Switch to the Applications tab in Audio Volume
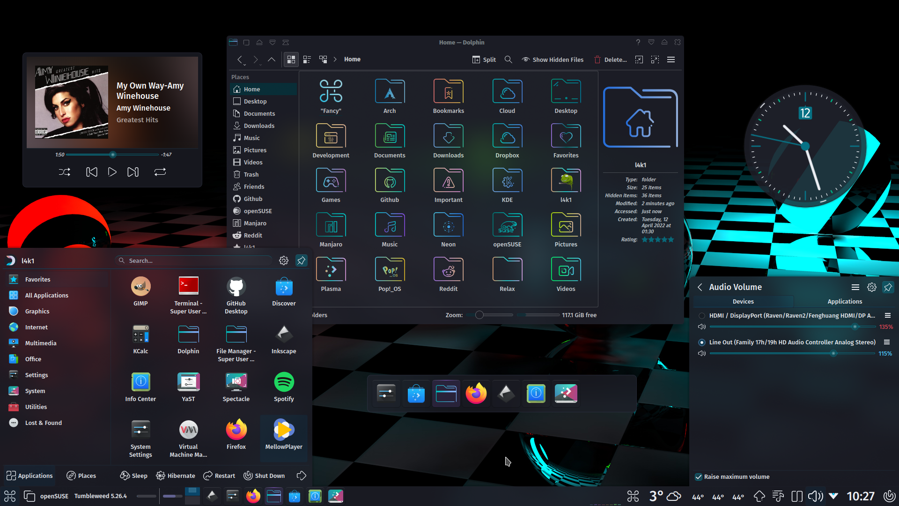Screen dimensions: 899x506 coord(844,301)
